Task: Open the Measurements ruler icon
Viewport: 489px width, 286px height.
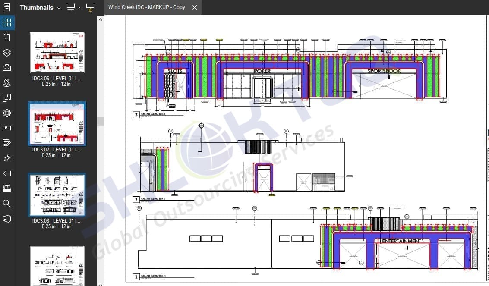Action: tap(7, 128)
